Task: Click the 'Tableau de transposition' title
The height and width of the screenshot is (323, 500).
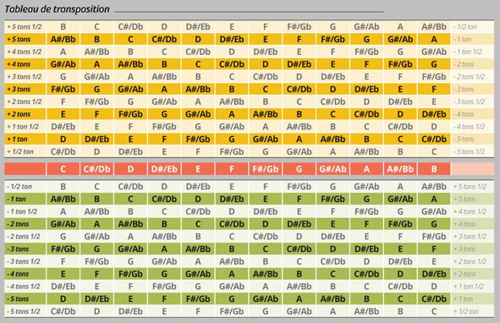Action: [x=57, y=9]
